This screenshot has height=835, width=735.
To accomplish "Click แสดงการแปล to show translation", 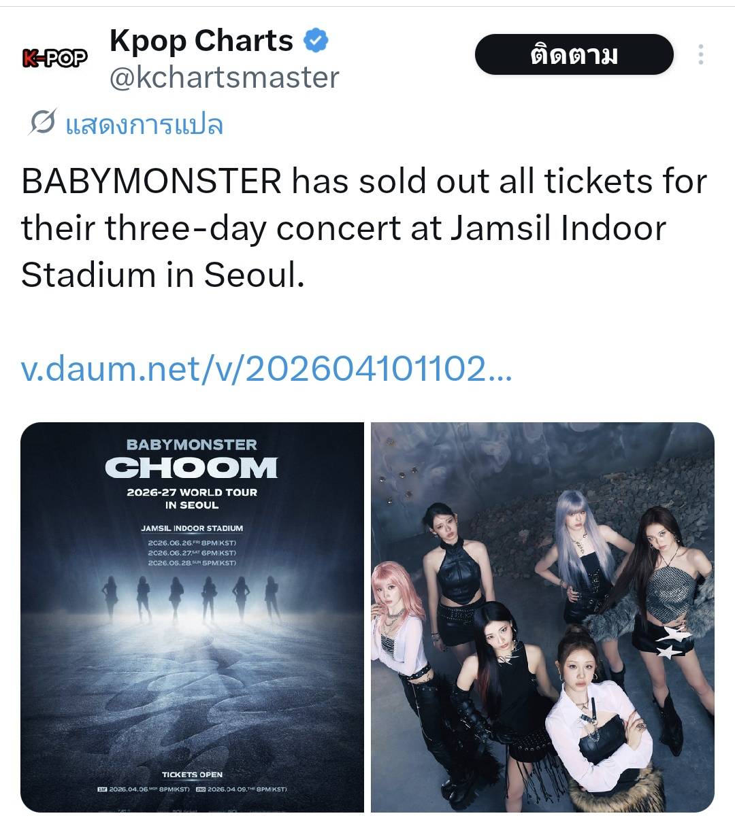I will tap(144, 125).
